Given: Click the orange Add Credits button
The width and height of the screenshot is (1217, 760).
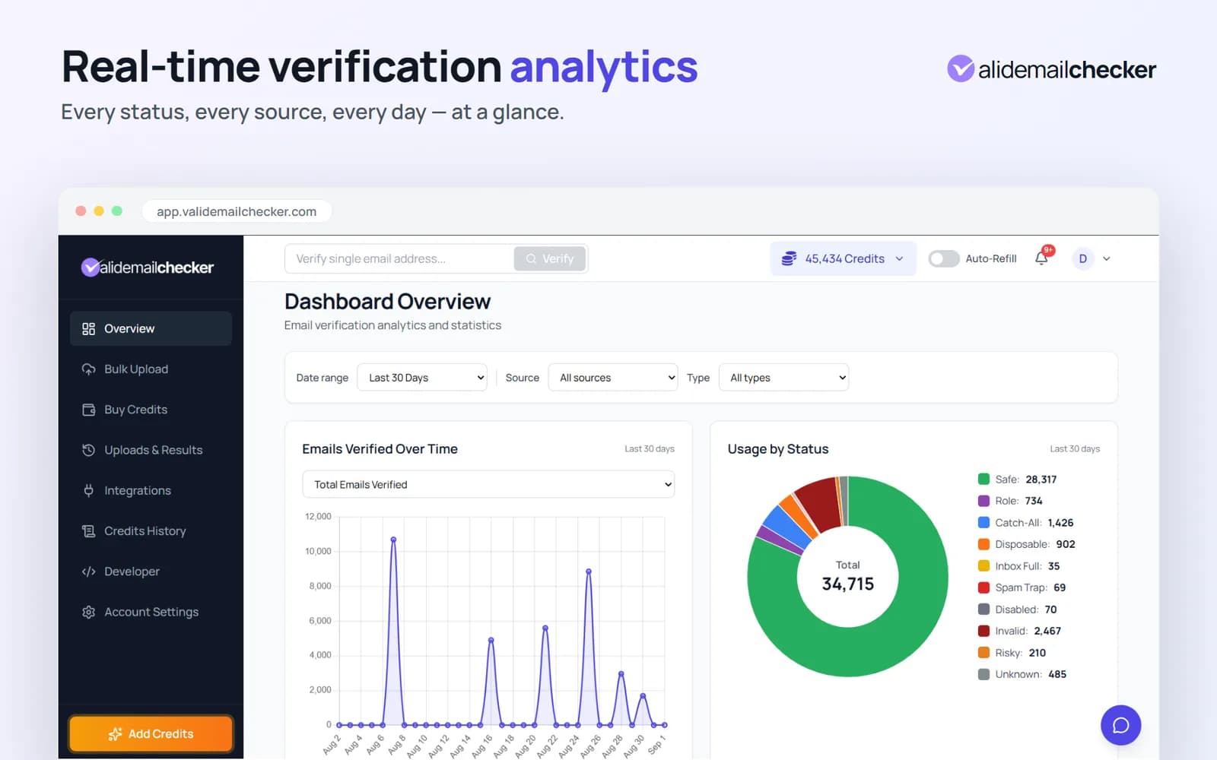Looking at the screenshot, I should [151, 733].
